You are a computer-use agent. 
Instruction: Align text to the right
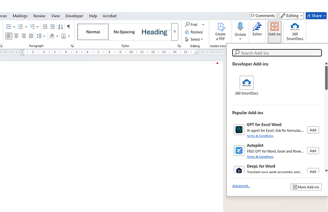[x=24, y=36]
